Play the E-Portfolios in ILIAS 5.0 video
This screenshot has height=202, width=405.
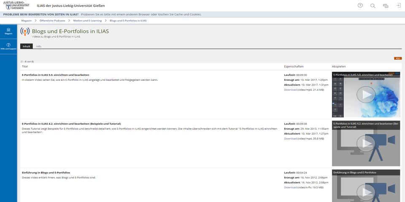366,95
